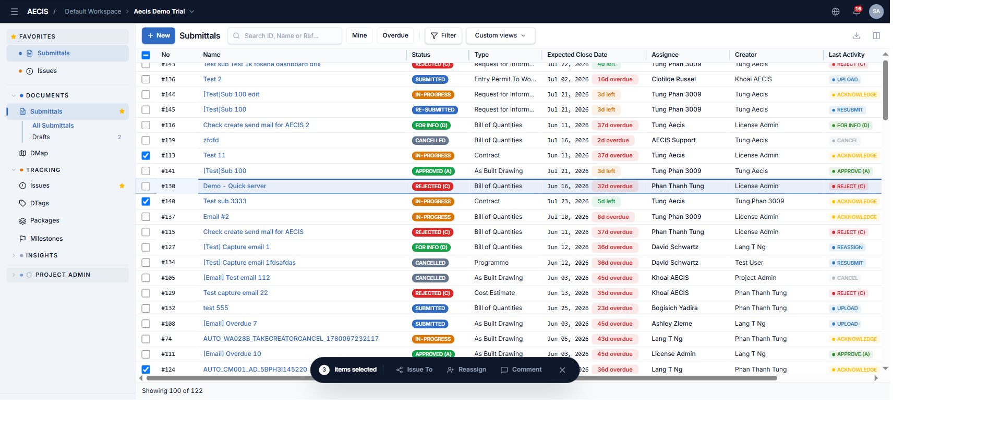Uncheck the row #113 checkbox
989x444 pixels.
coord(146,155)
